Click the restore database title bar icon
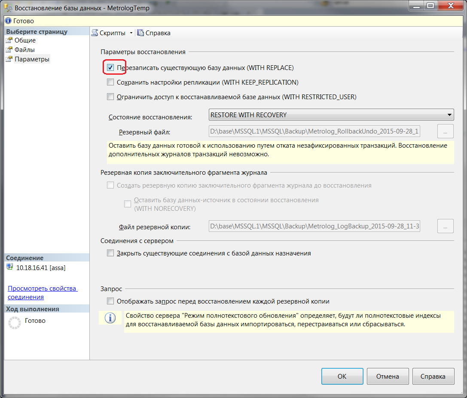The height and width of the screenshot is (398, 467). 8,8
